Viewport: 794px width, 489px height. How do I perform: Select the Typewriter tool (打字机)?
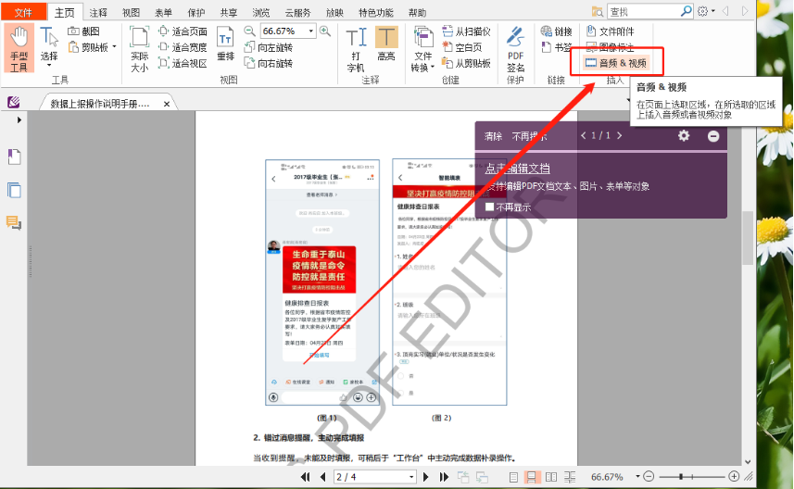click(356, 50)
